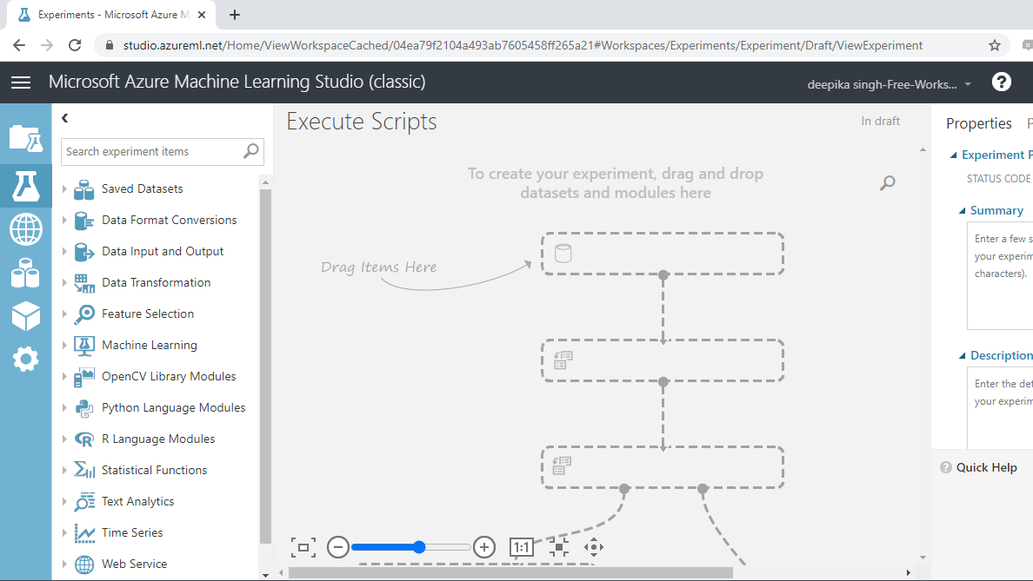This screenshot has width=1033, height=581.
Task: Click the search magnifier in module palette
Action: click(x=251, y=151)
